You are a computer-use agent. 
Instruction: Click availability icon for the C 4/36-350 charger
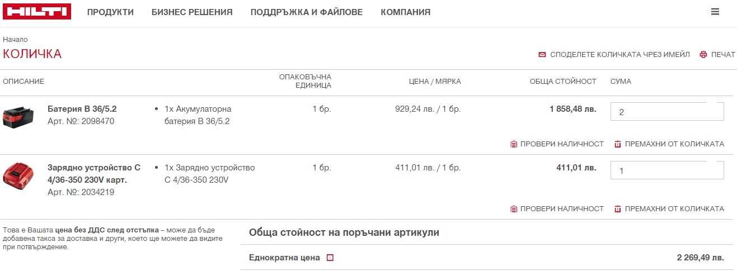[514, 209]
